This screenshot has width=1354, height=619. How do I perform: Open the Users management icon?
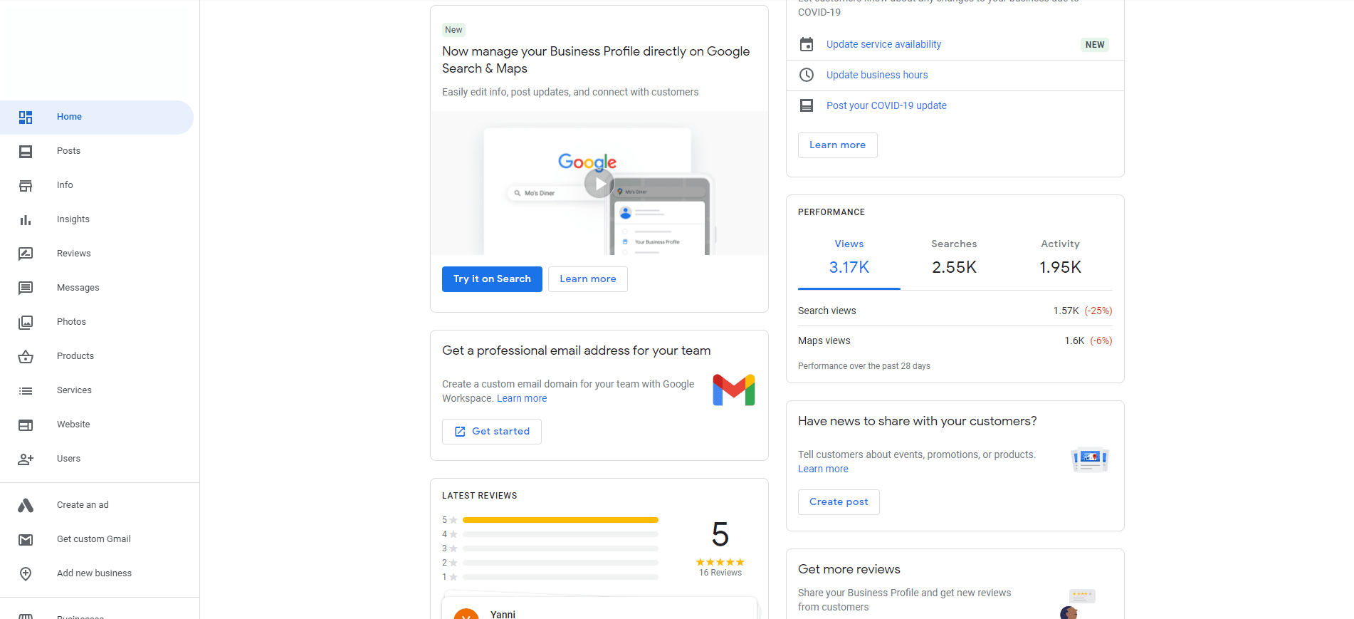click(26, 459)
